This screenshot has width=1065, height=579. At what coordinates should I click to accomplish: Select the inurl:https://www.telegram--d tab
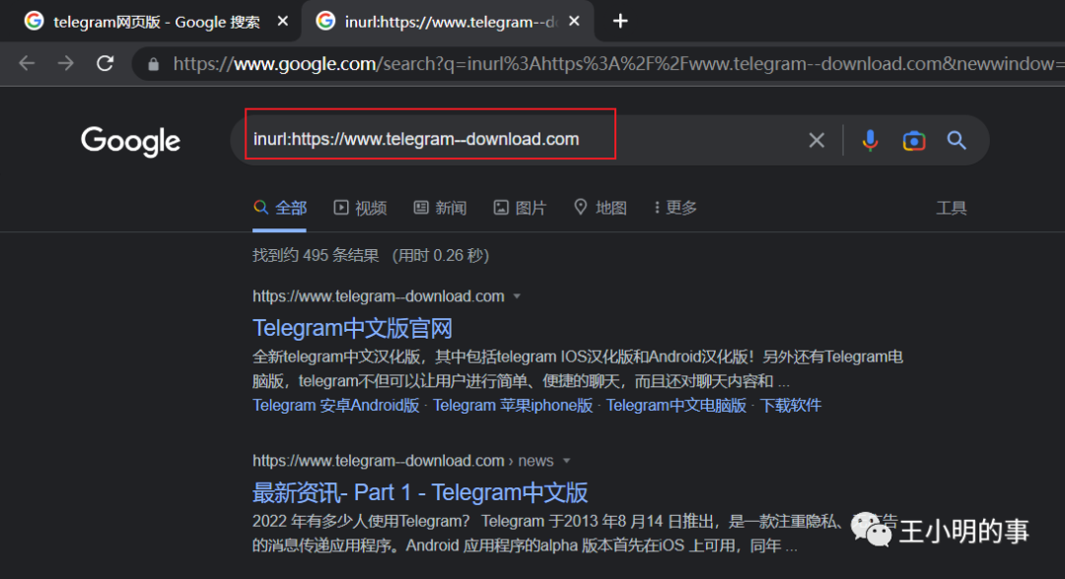tap(447, 22)
